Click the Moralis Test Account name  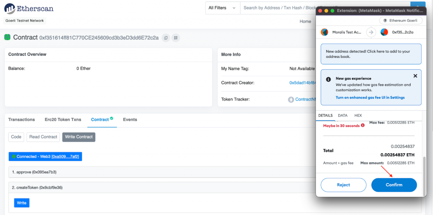click(x=347, y=32)
